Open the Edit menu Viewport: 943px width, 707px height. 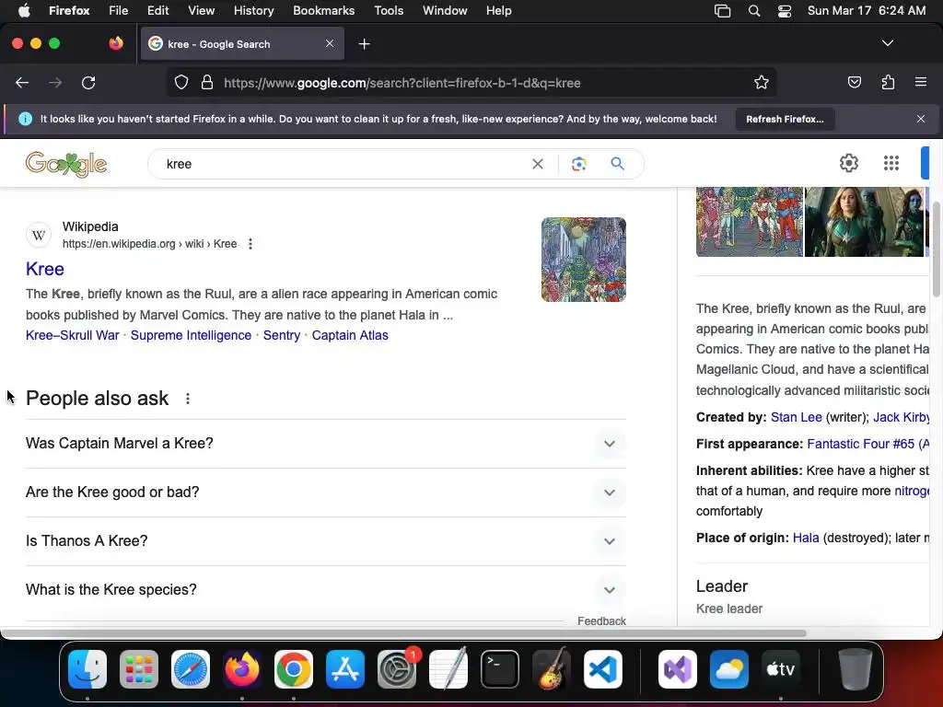(x=157, y=10)
